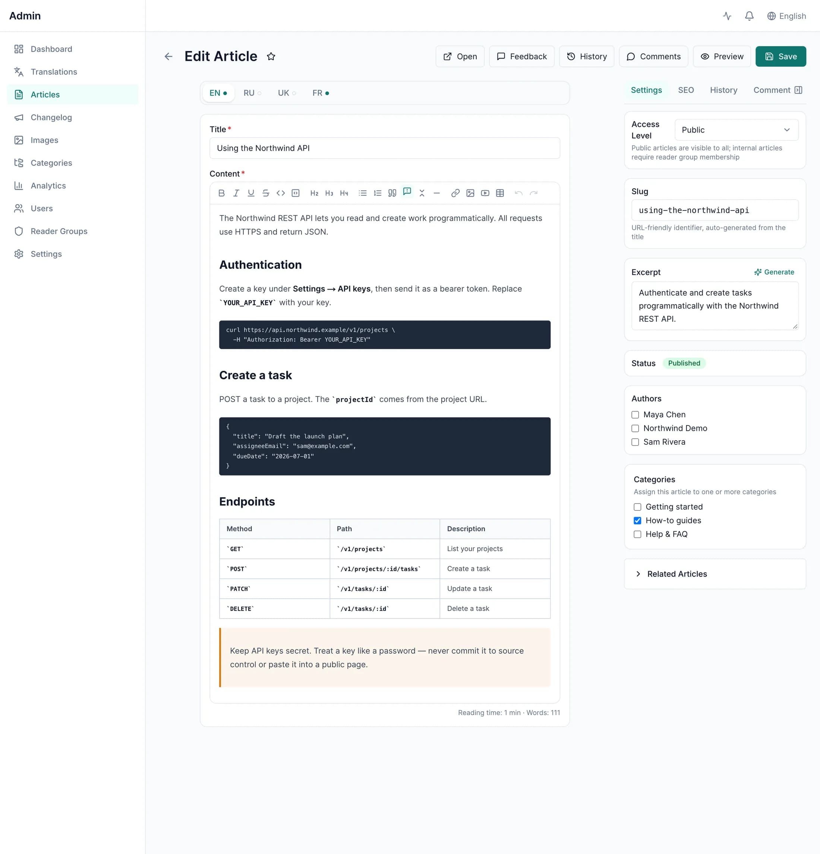Insert a code block
The image size is (820, 854).
tap(296, 193)
